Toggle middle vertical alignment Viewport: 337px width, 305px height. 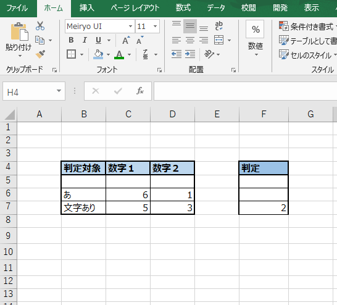pos(190,26)
